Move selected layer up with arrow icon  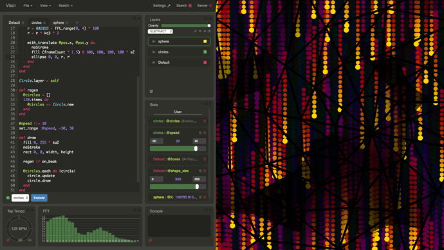(x=200, y=31)
